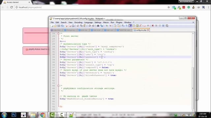
Task: Zoom out using the toolbar icon
Action: (110, 26)
